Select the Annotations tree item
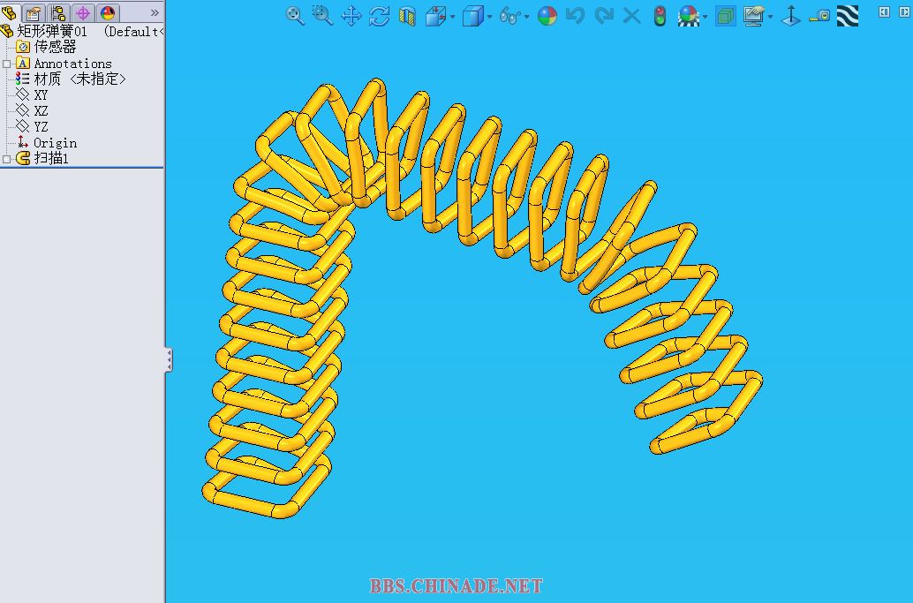The width and height of the screenshot is (913, 603). pyautogui.click(x=72, y=64)
